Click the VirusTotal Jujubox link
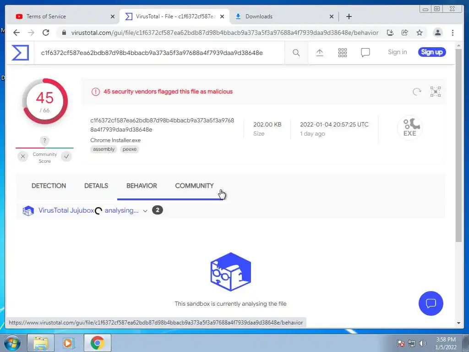Screen dimensions: 469x352 (x=66, y=210)
